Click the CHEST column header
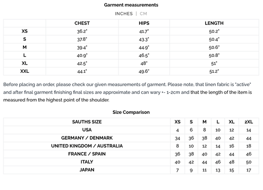 tap(82, 23)
